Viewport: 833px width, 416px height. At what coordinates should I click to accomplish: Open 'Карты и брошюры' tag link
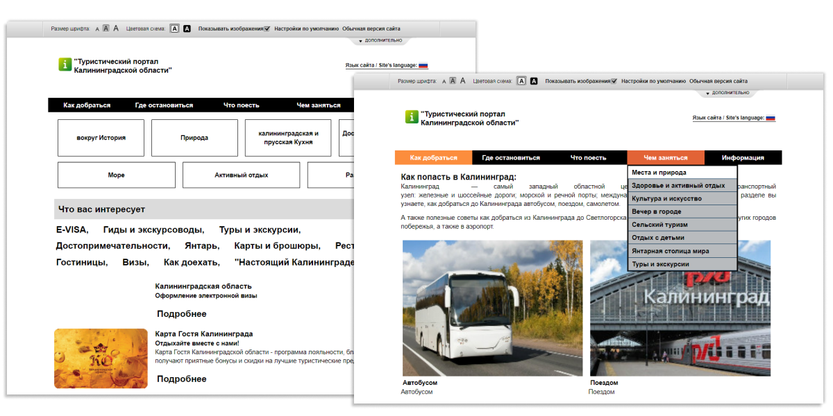click(278, 246)
